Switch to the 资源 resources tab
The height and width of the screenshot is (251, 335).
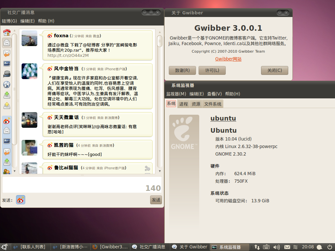(x=196, y=104)
